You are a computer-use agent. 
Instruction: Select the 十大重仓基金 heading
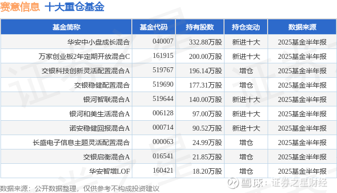74,6
